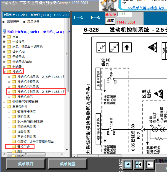Click the computer icon beside the current Buick node
Screen dimensions: 167x172
[x=4, y=31]
